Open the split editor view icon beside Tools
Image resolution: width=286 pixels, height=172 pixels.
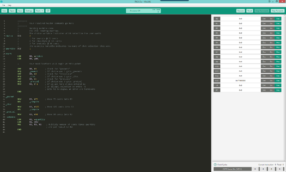(x=47, y=11)
